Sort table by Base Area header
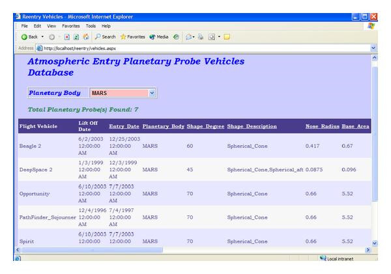This screenshot has width=391, height=274. click(355, 126)
